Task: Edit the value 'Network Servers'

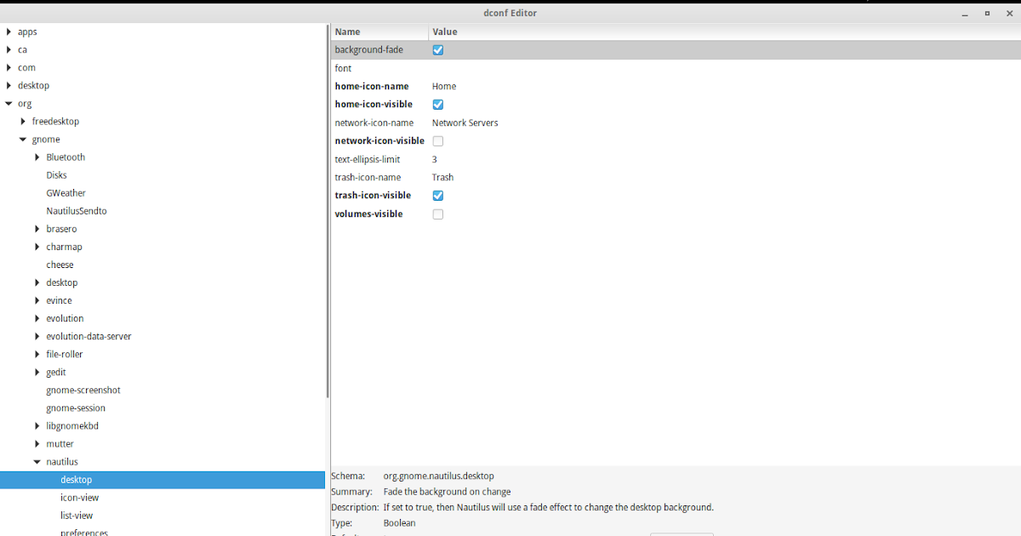Action: tap(465, 123)
